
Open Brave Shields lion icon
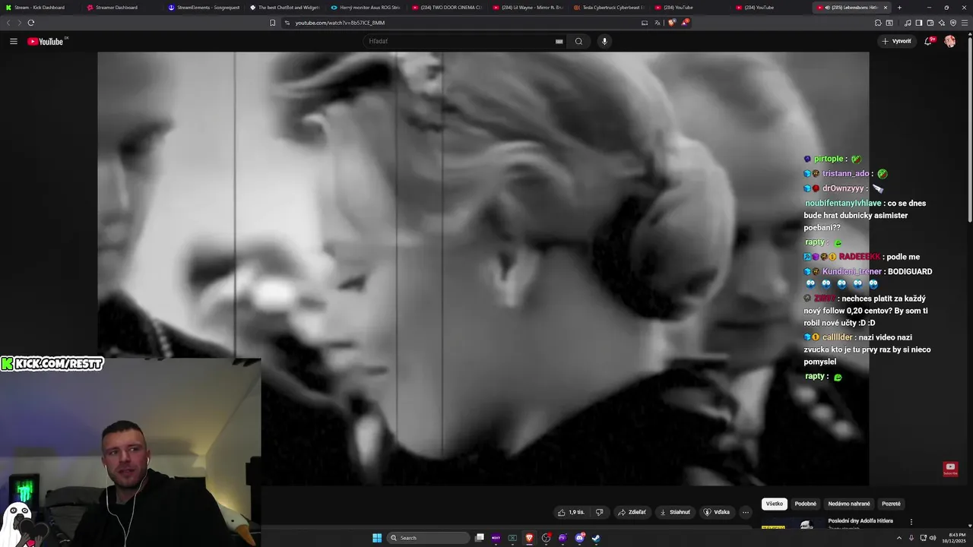tap(671, 23)
